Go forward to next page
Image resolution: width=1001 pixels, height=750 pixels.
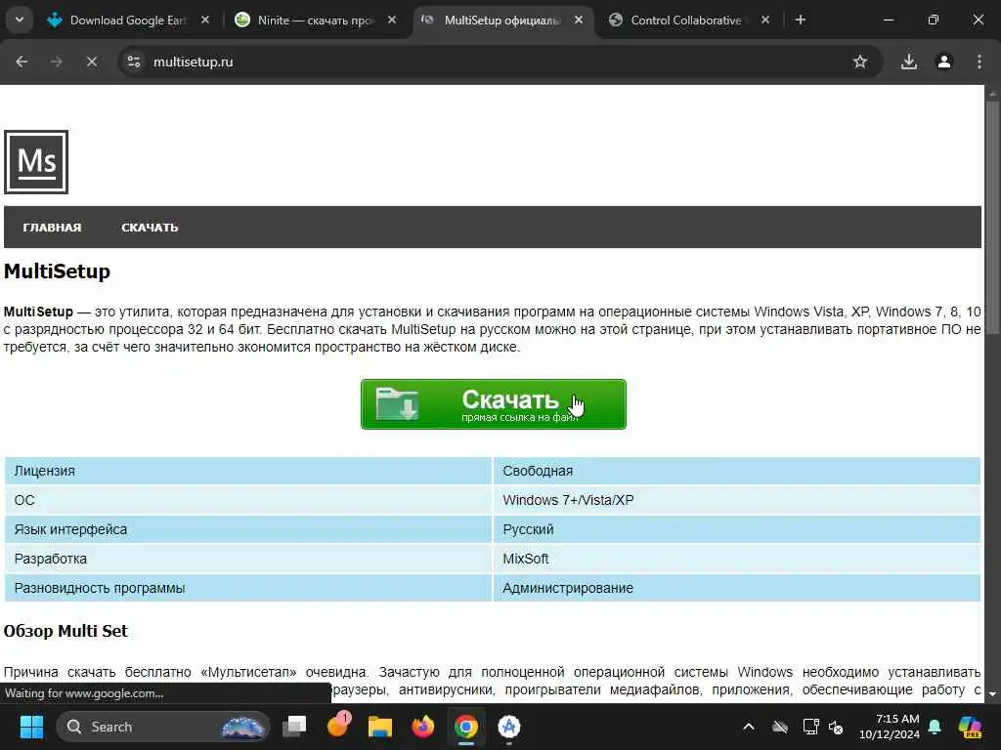click(57, 62)
